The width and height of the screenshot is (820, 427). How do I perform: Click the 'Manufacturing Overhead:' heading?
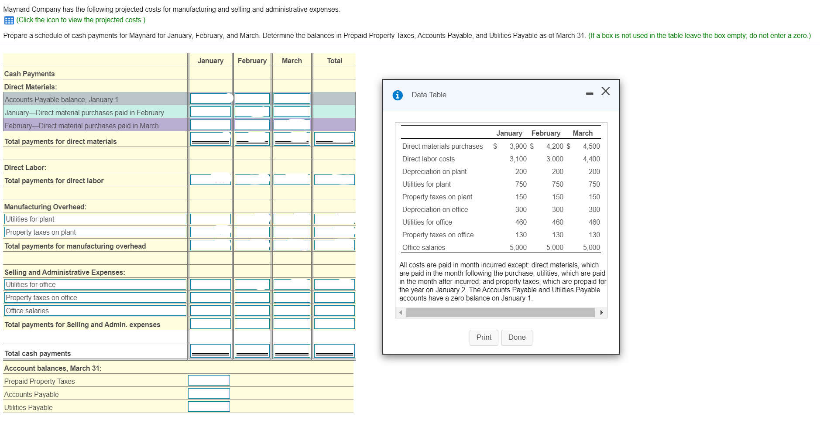tap(45, 207)
